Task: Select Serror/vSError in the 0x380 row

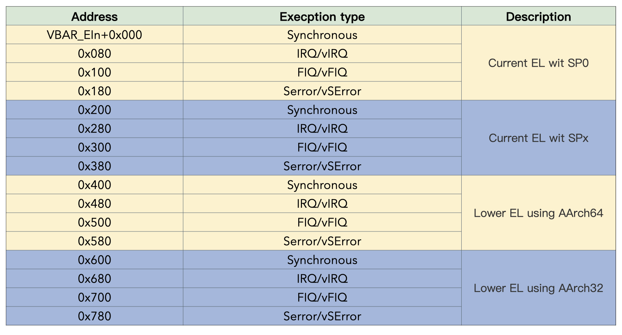Action: (x=322, y=166)
